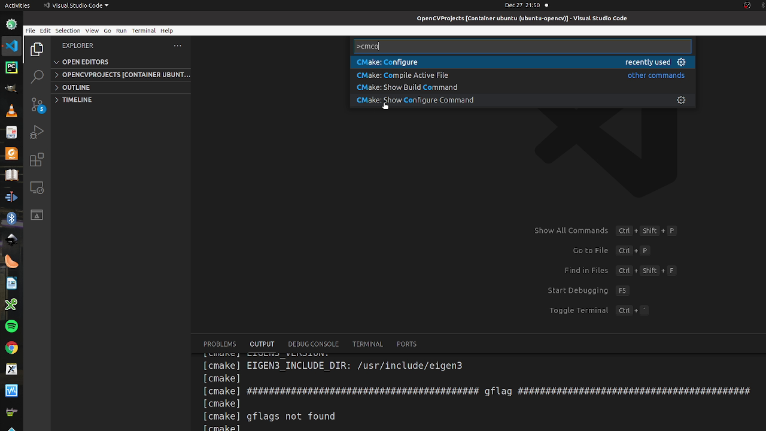This screenshot has height=431, width=766.
Task: Expand the Timeline section
Action: coord(77,100)
